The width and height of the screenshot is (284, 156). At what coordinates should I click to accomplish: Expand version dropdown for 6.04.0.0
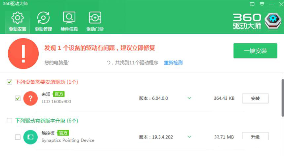[x=189, y=98]
